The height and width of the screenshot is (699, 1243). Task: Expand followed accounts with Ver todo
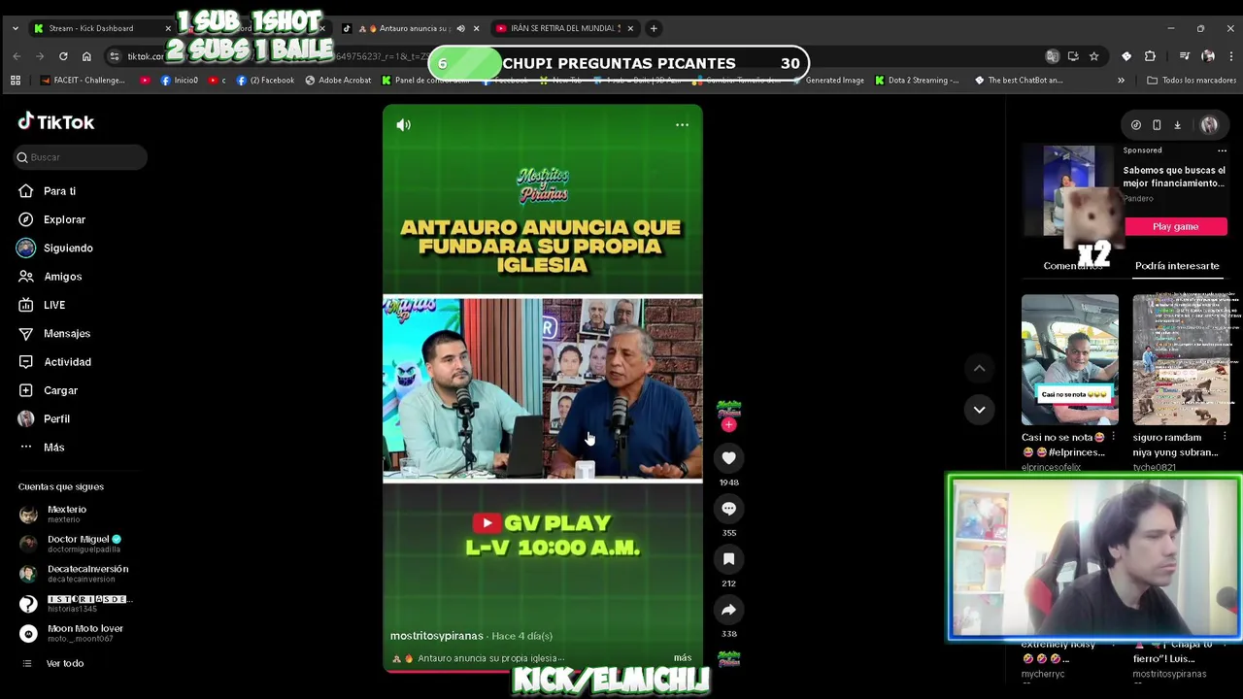pyautogui.click(x=64, y=663)
